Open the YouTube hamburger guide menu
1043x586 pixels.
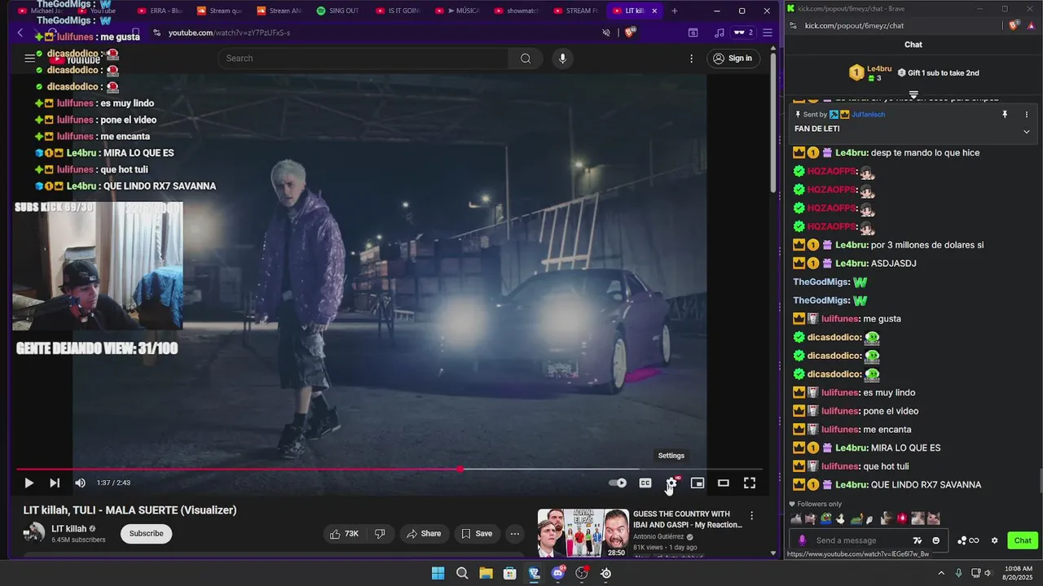click(x=30, y=59)
